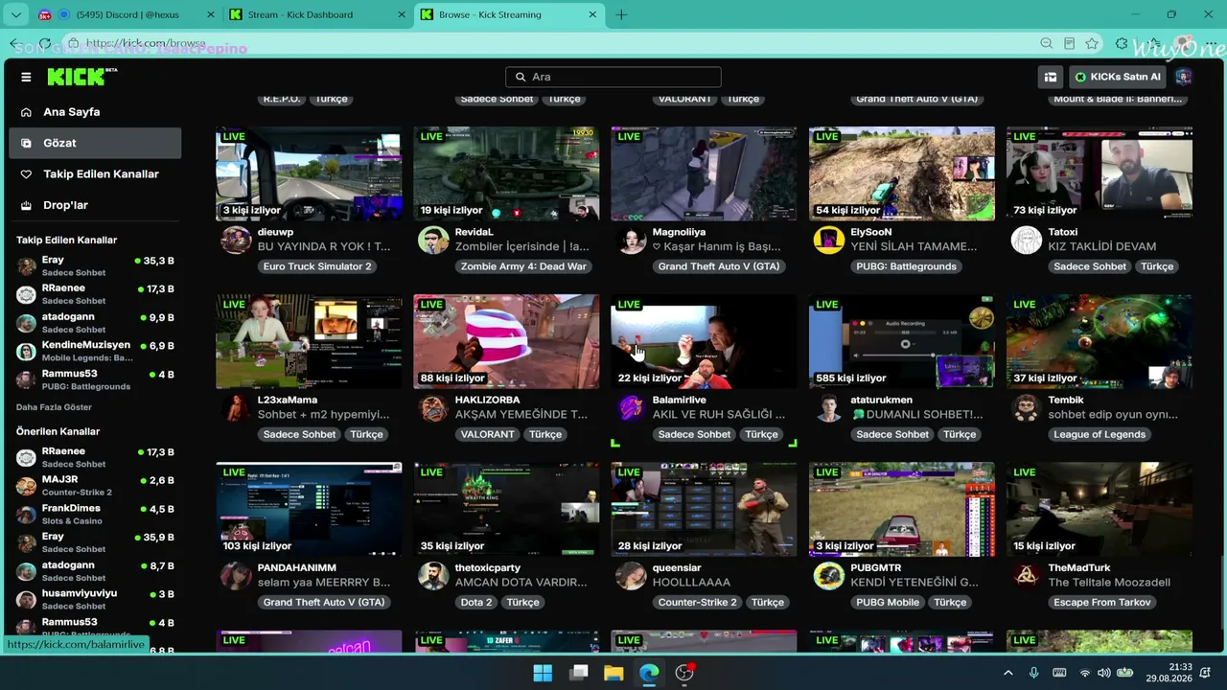This screenshot has width=1227, height=690.
Task: Click the PUBG: Battlegrounds tag under EIySooN
Action: point(906,266)
